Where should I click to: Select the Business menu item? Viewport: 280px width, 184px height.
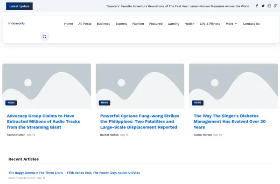coord(104,24)
